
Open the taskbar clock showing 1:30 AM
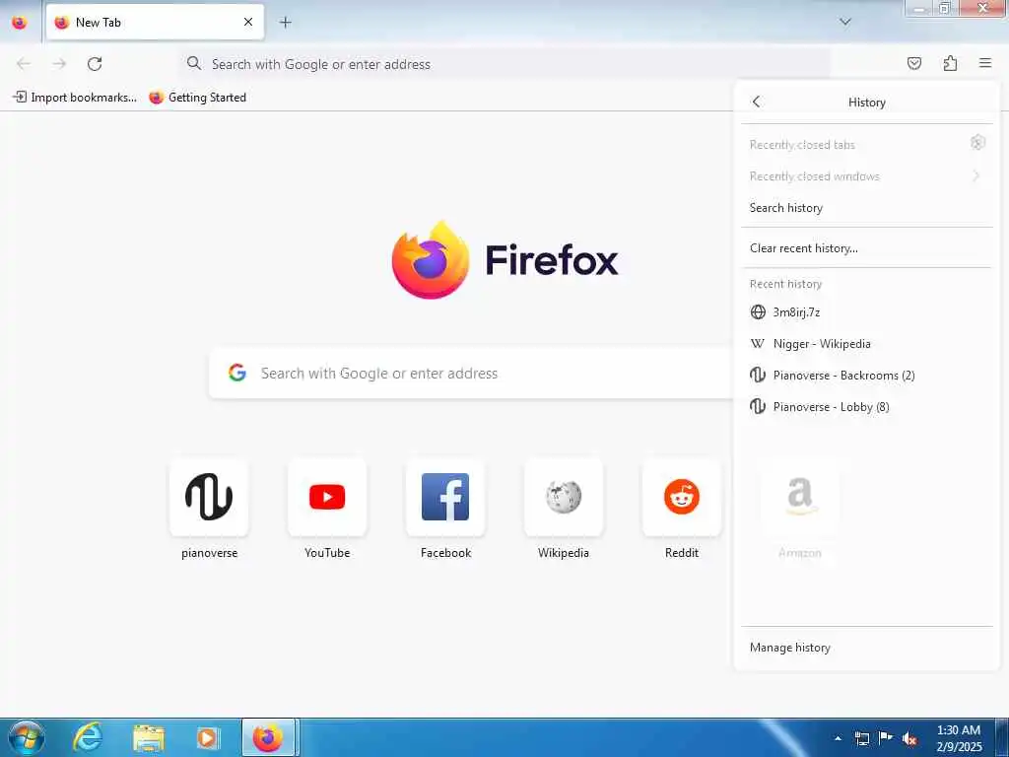pyautogui.click(x=959, y=738)
